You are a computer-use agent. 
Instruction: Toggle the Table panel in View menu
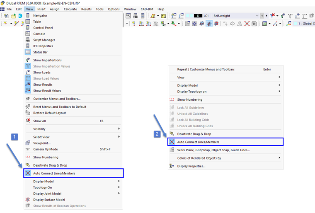tap(73, 22)
